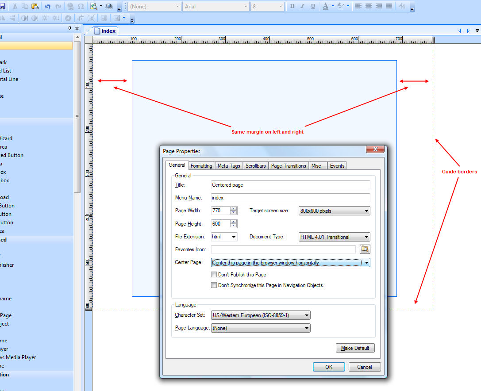
Task: Click the Underline formatting icon
Action: pos(313,7)
